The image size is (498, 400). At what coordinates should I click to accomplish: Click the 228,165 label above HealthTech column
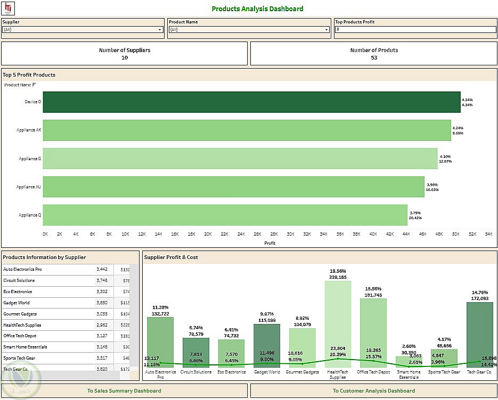(x=338, y=277)
